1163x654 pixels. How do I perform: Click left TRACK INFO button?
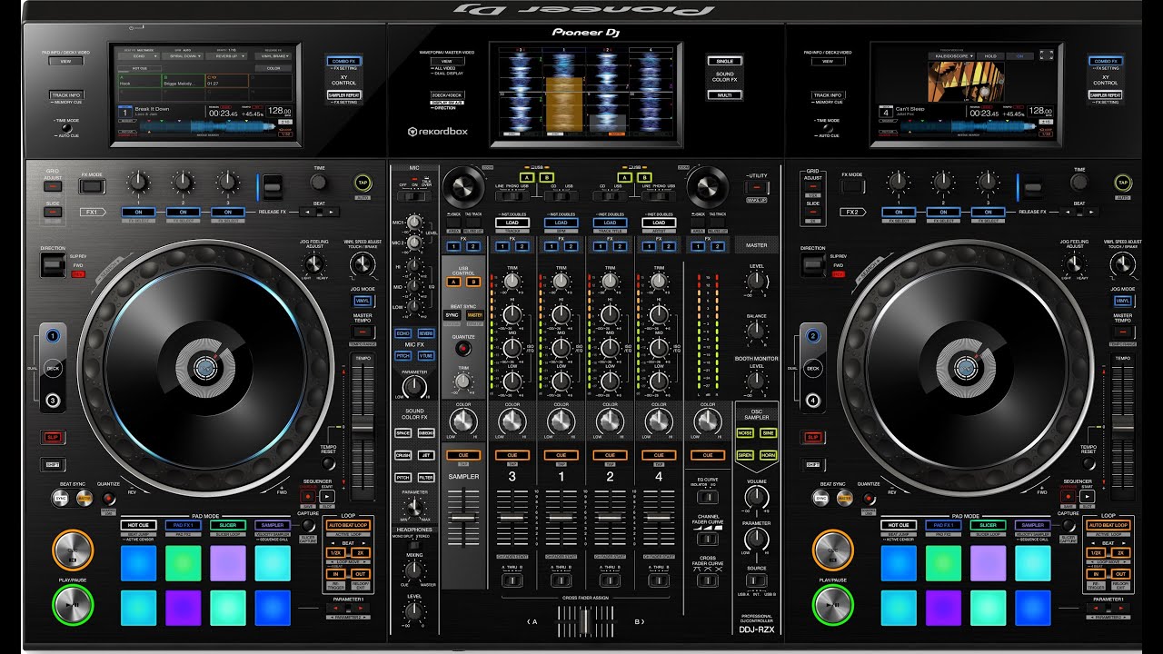(x=65, y=94)
